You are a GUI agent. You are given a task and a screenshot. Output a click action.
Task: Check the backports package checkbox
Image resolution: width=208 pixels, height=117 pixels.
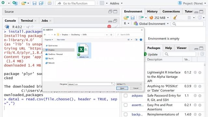(x=126, y=114)
